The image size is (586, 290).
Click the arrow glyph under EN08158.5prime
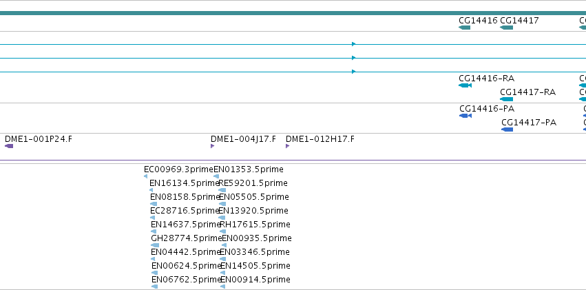154,204
